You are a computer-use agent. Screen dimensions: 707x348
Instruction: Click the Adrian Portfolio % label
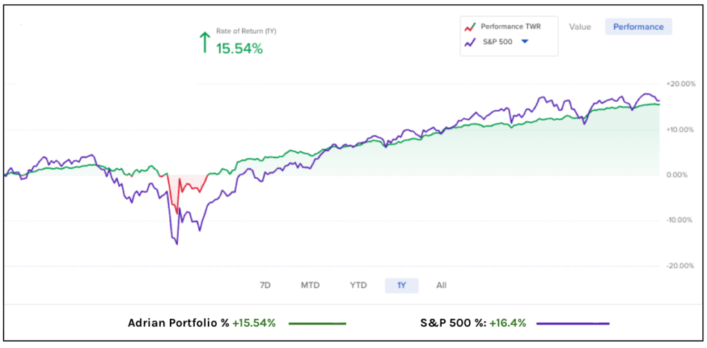pos(179,322)
